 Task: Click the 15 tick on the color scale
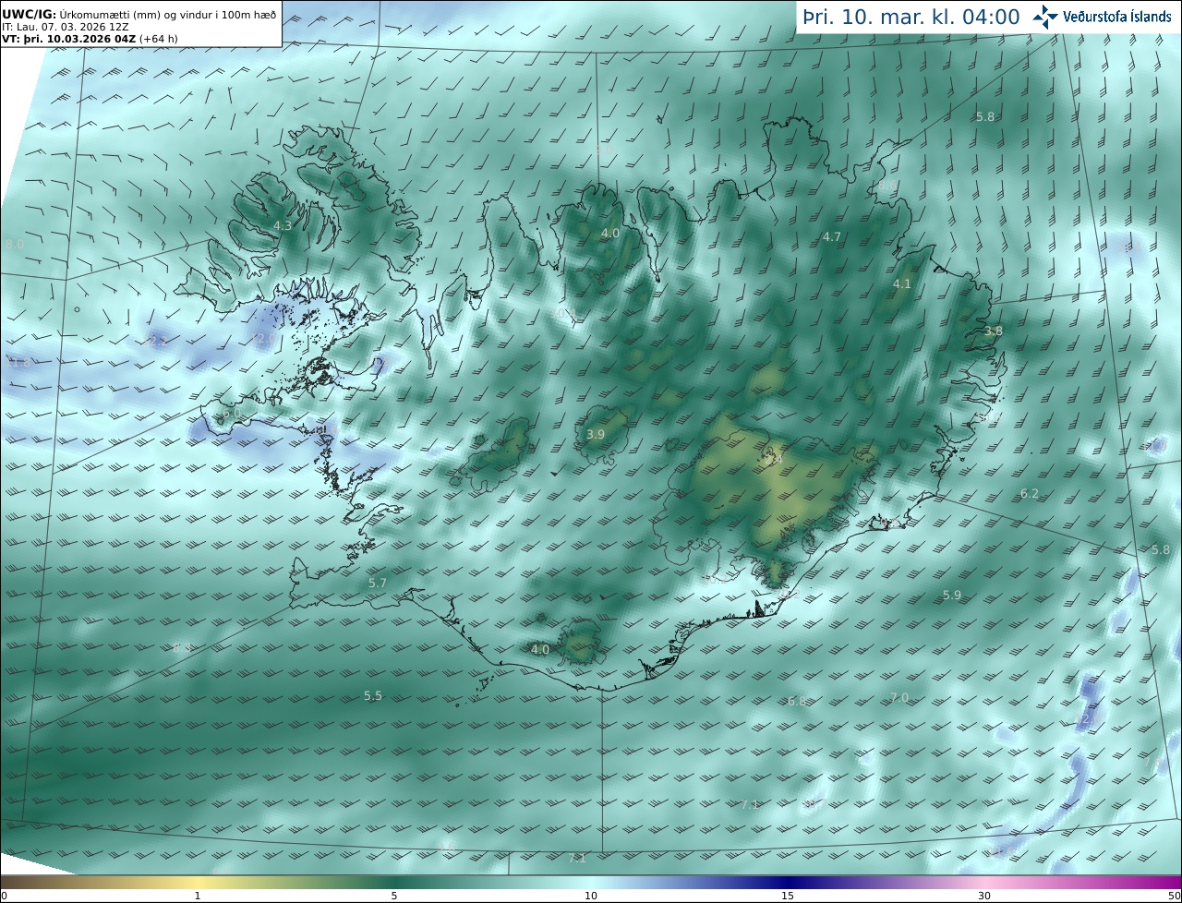[x=788, y=896]
